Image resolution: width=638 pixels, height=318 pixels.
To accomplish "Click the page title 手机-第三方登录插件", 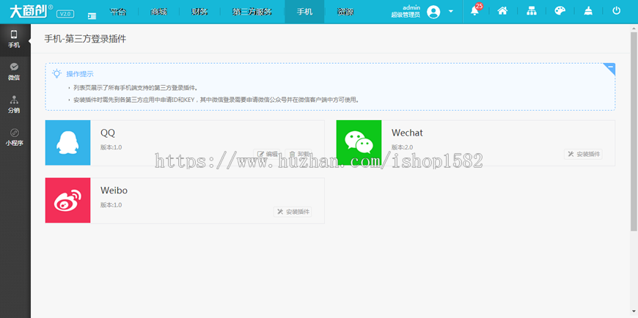I will (x=85, y=39).
